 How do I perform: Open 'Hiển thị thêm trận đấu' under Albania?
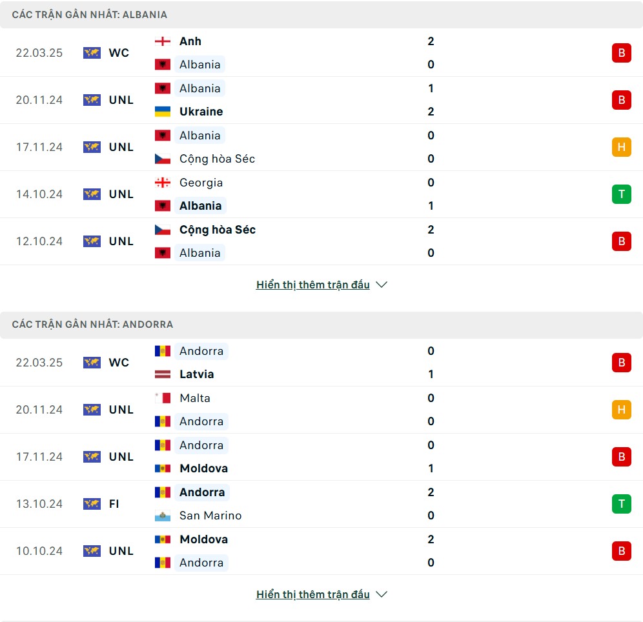[x=313, y=285]
